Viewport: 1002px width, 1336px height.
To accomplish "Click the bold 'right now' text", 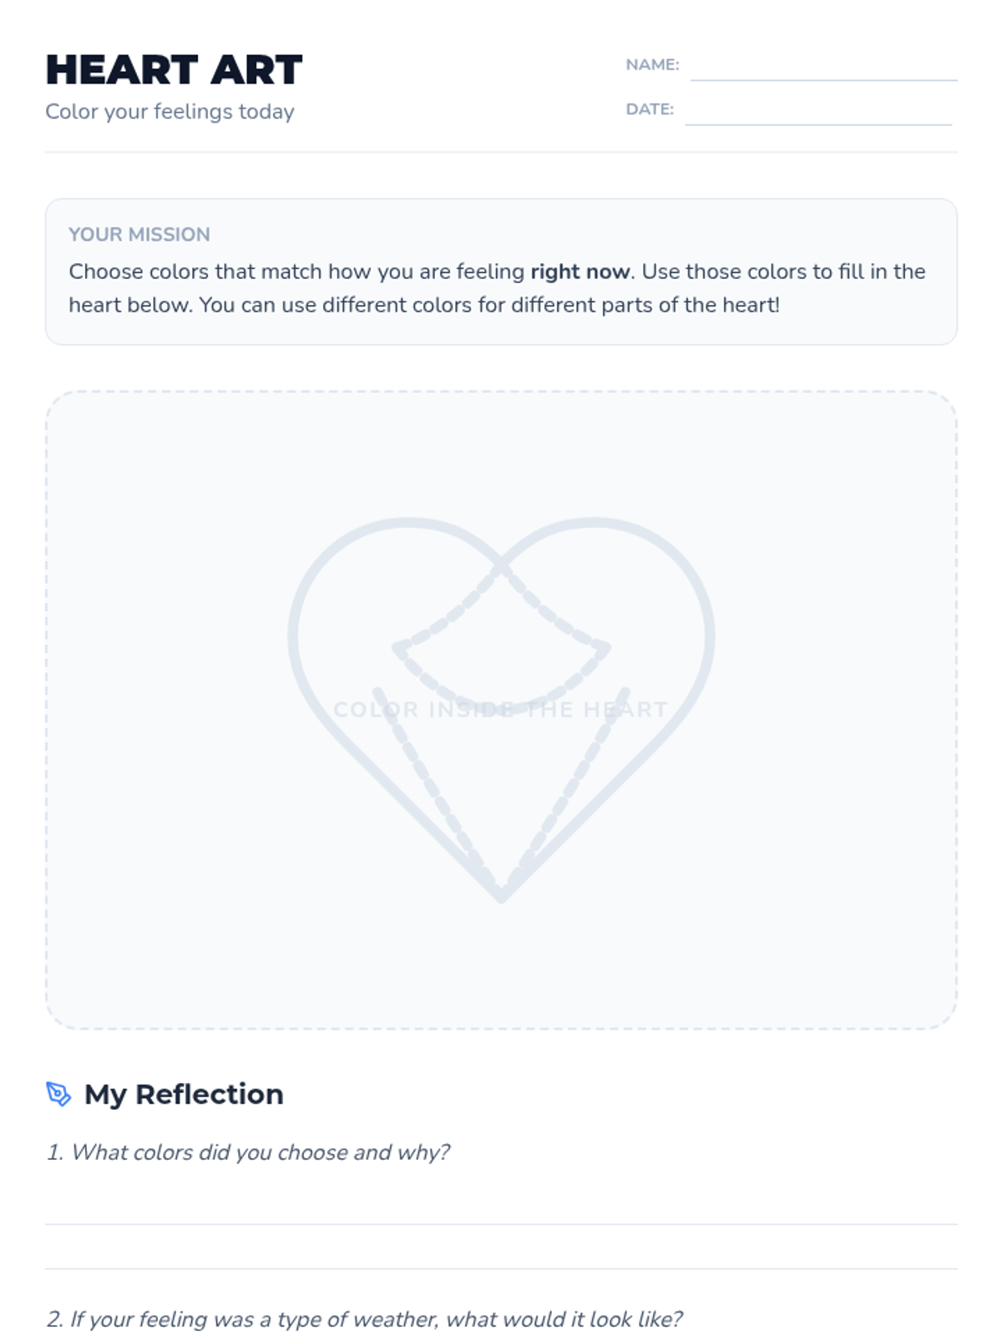I will [x=579, y=271].
